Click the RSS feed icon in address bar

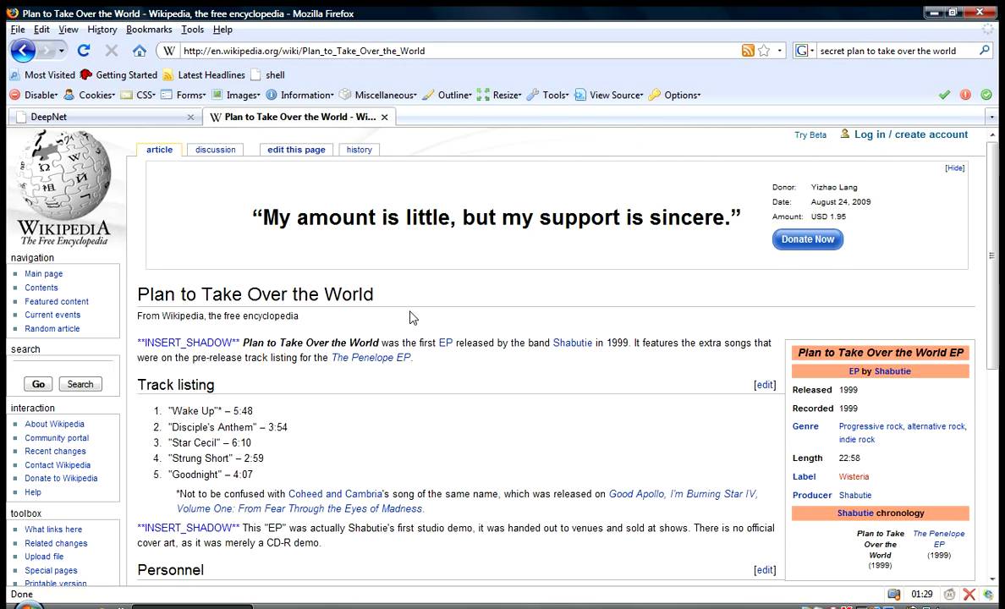tap(747, 51)
